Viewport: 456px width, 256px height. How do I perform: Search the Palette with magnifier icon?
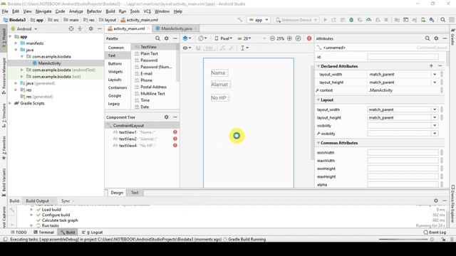point(157,38)
